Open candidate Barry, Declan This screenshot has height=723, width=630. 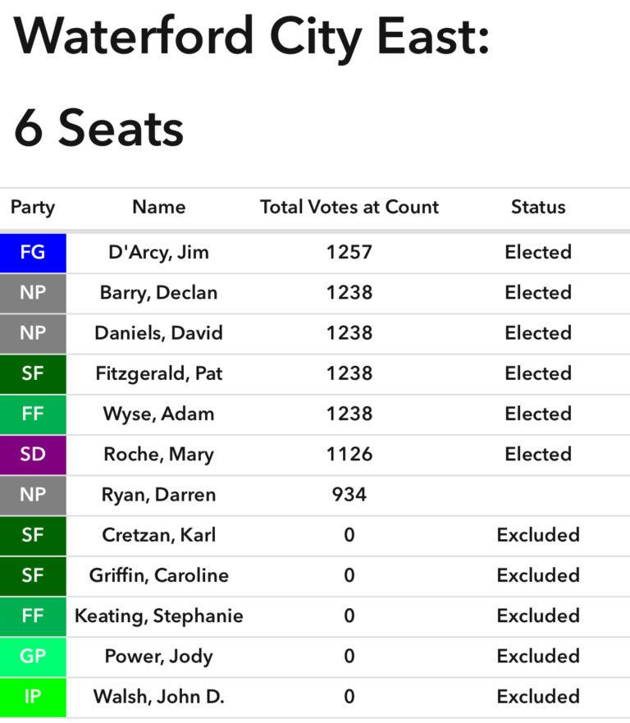(x=158, y=293)
